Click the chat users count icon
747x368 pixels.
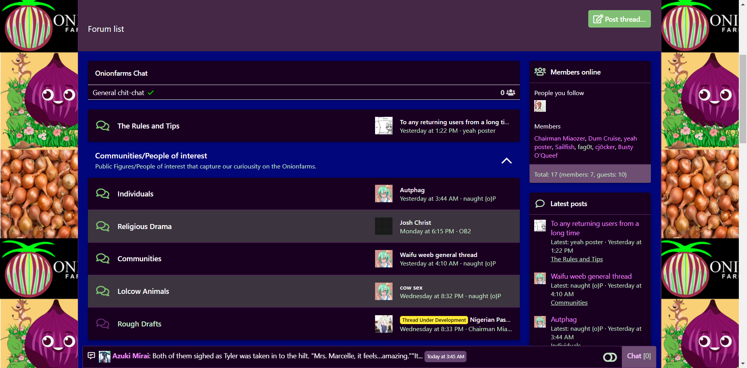tap(510, 92)
